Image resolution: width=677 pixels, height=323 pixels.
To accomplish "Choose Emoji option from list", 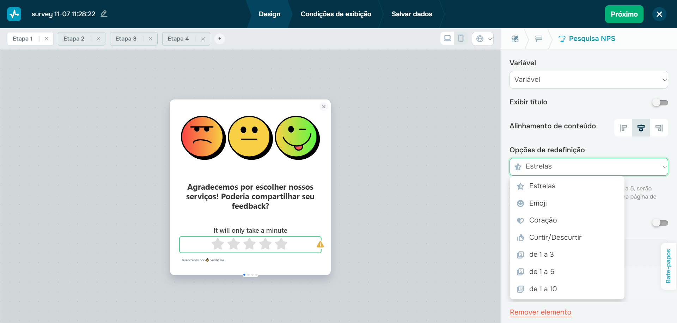I will click(567, 203).
